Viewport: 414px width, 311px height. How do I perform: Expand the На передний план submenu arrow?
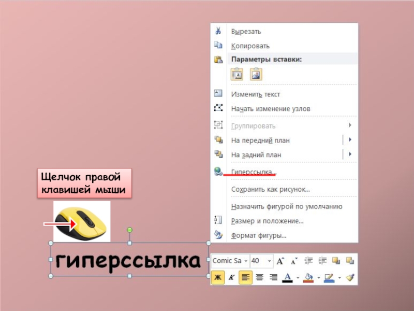(350, 139)
